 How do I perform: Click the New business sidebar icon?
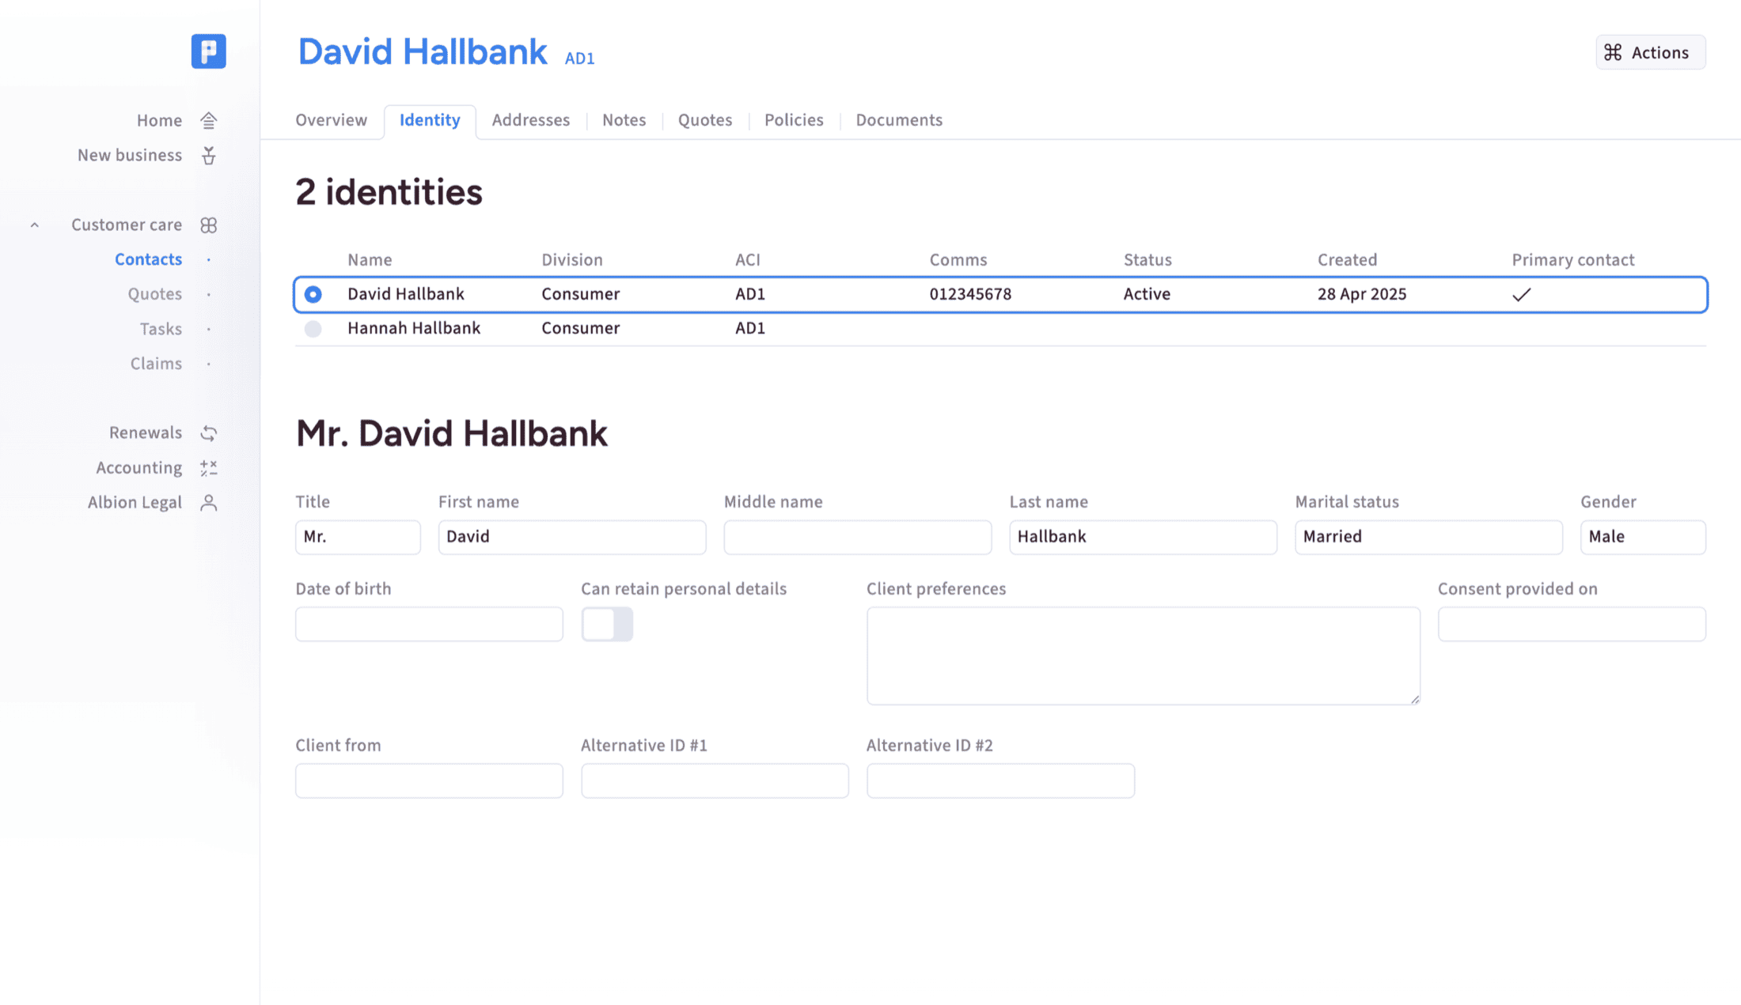click(209, 155)
